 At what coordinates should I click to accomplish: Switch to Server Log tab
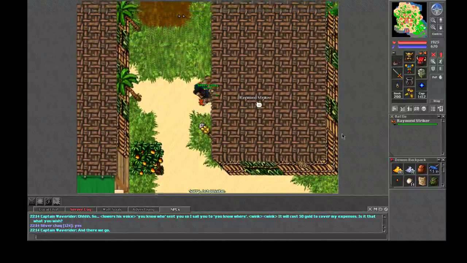(x=80, y=209)
